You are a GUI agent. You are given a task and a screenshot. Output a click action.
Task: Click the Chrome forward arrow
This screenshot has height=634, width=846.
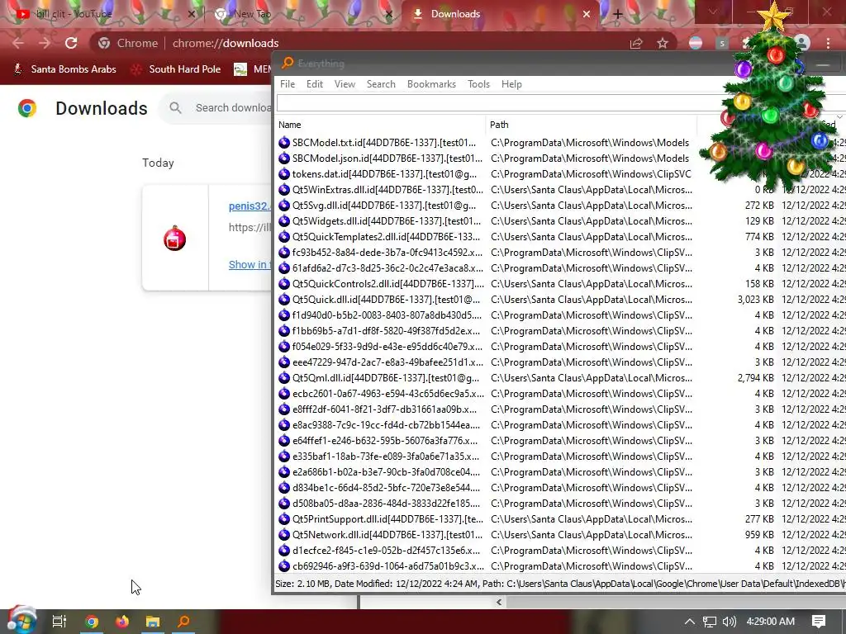[x=45, y=43]
